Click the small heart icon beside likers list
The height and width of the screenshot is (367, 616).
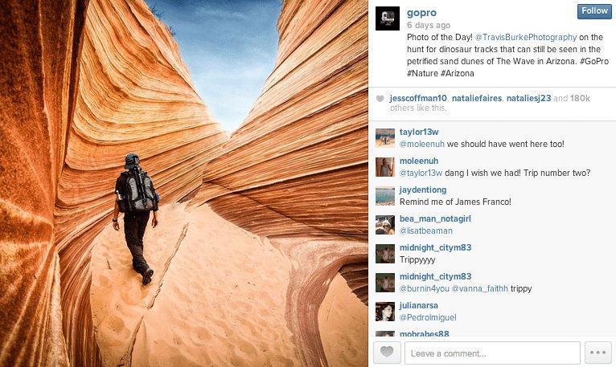(x=380, y=99)
